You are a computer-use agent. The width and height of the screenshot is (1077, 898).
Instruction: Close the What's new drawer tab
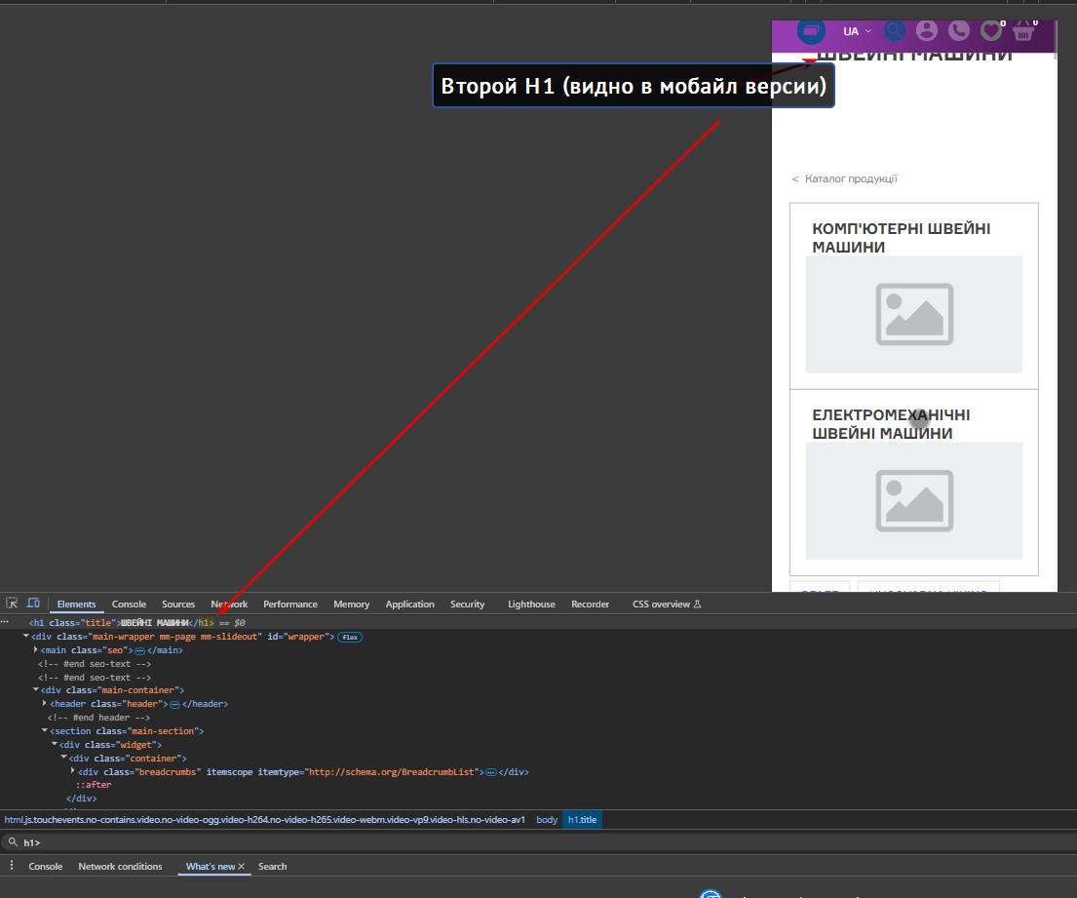241,867
